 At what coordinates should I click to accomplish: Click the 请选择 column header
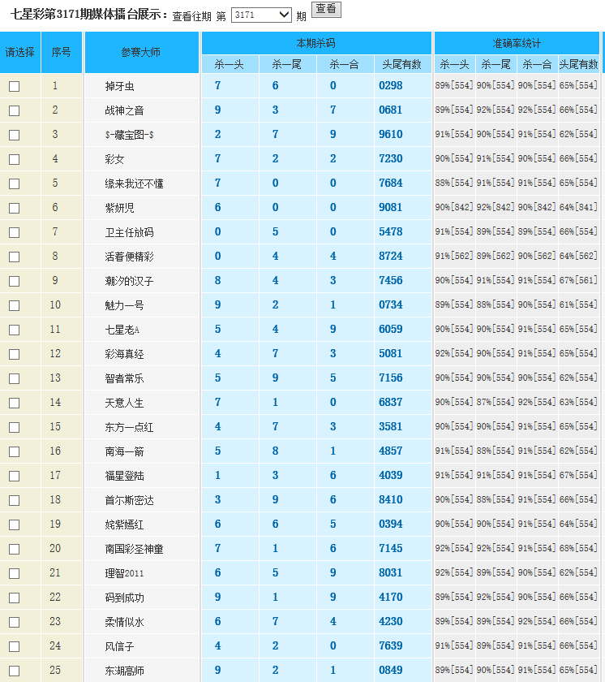tap(20, 52)
